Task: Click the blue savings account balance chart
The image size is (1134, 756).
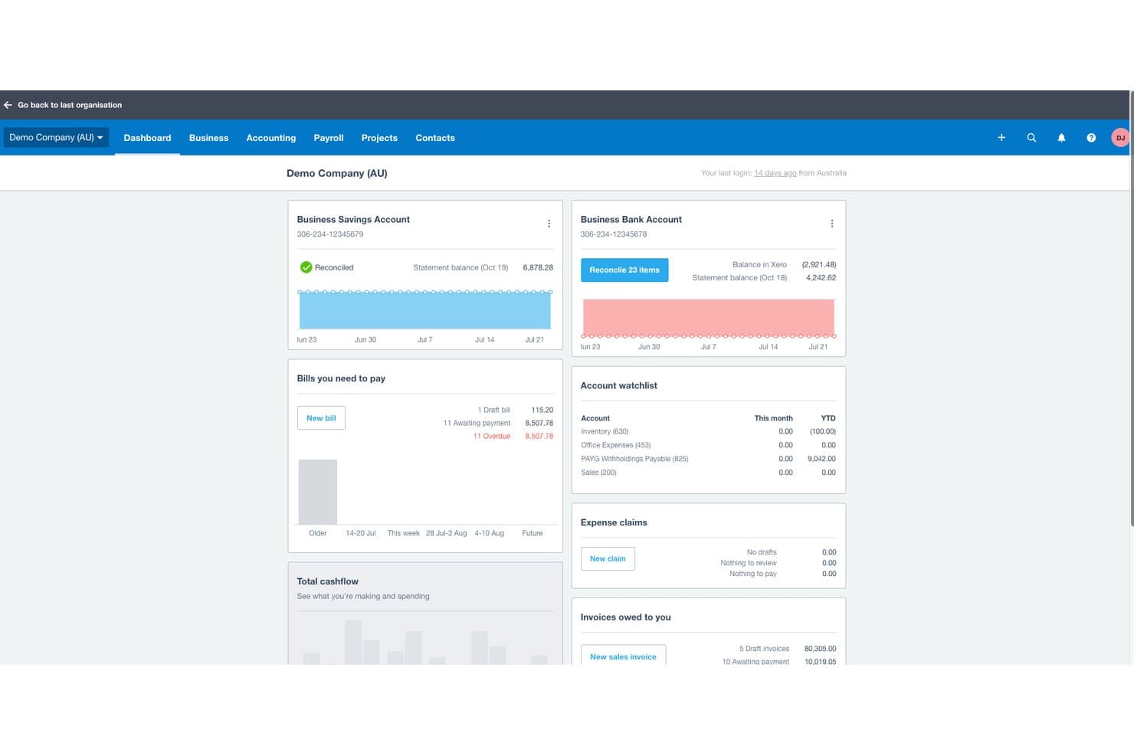Action: (x=425, y=310)
